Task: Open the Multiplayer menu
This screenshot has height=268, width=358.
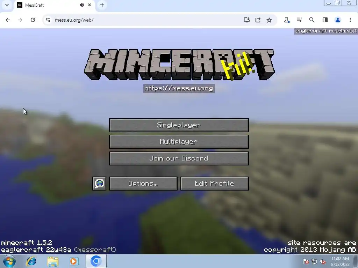Action: point(179,142)
